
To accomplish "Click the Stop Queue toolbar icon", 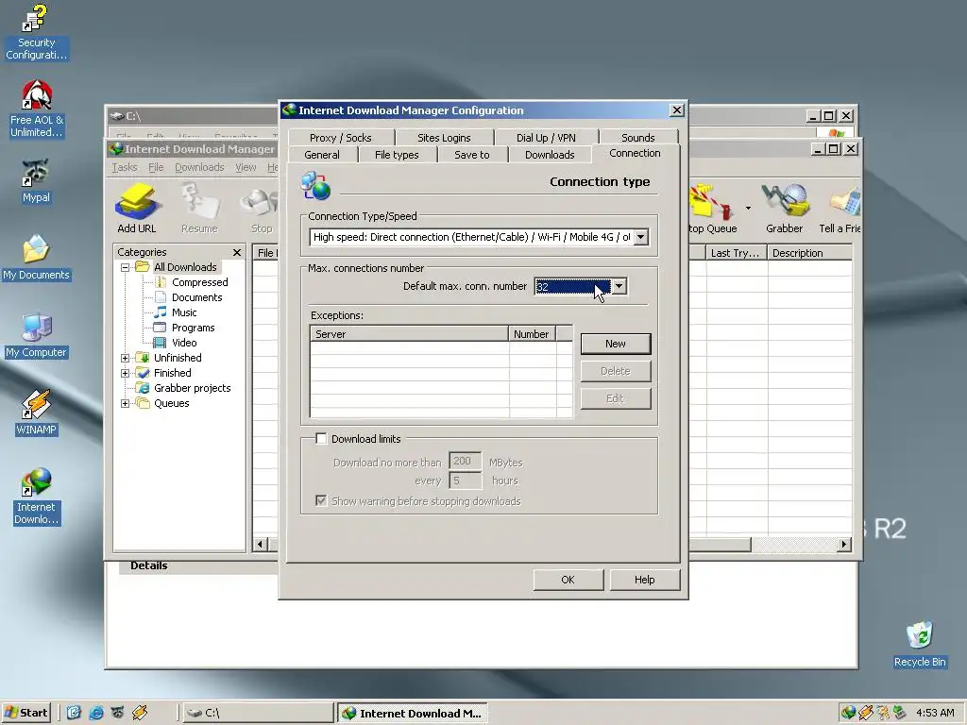I will 712,208.
